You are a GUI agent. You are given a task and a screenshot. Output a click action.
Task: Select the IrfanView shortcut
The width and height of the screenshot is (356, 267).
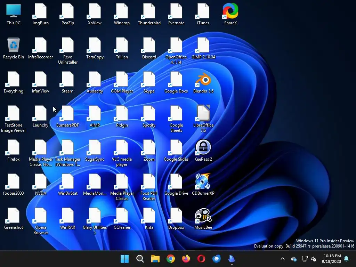tap(40, 82)
